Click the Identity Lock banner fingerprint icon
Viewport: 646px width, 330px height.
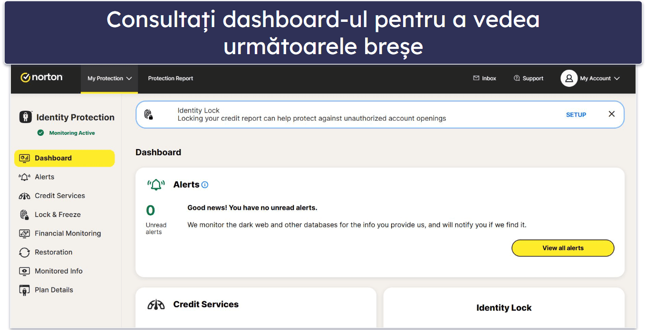(x=148, y=114)
